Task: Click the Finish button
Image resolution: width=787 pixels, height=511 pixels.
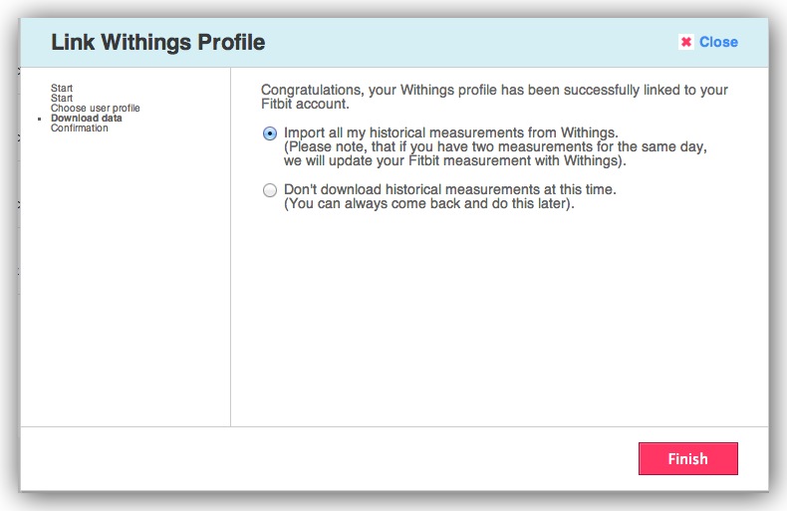Action: tap(687, 459)
